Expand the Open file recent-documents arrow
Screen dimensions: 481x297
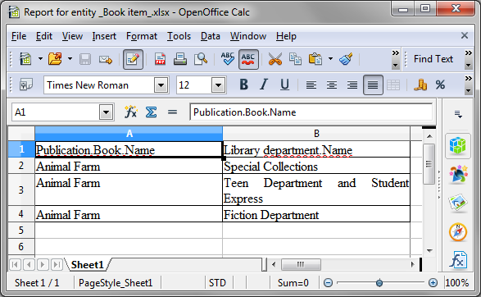(x=70, y=59)
